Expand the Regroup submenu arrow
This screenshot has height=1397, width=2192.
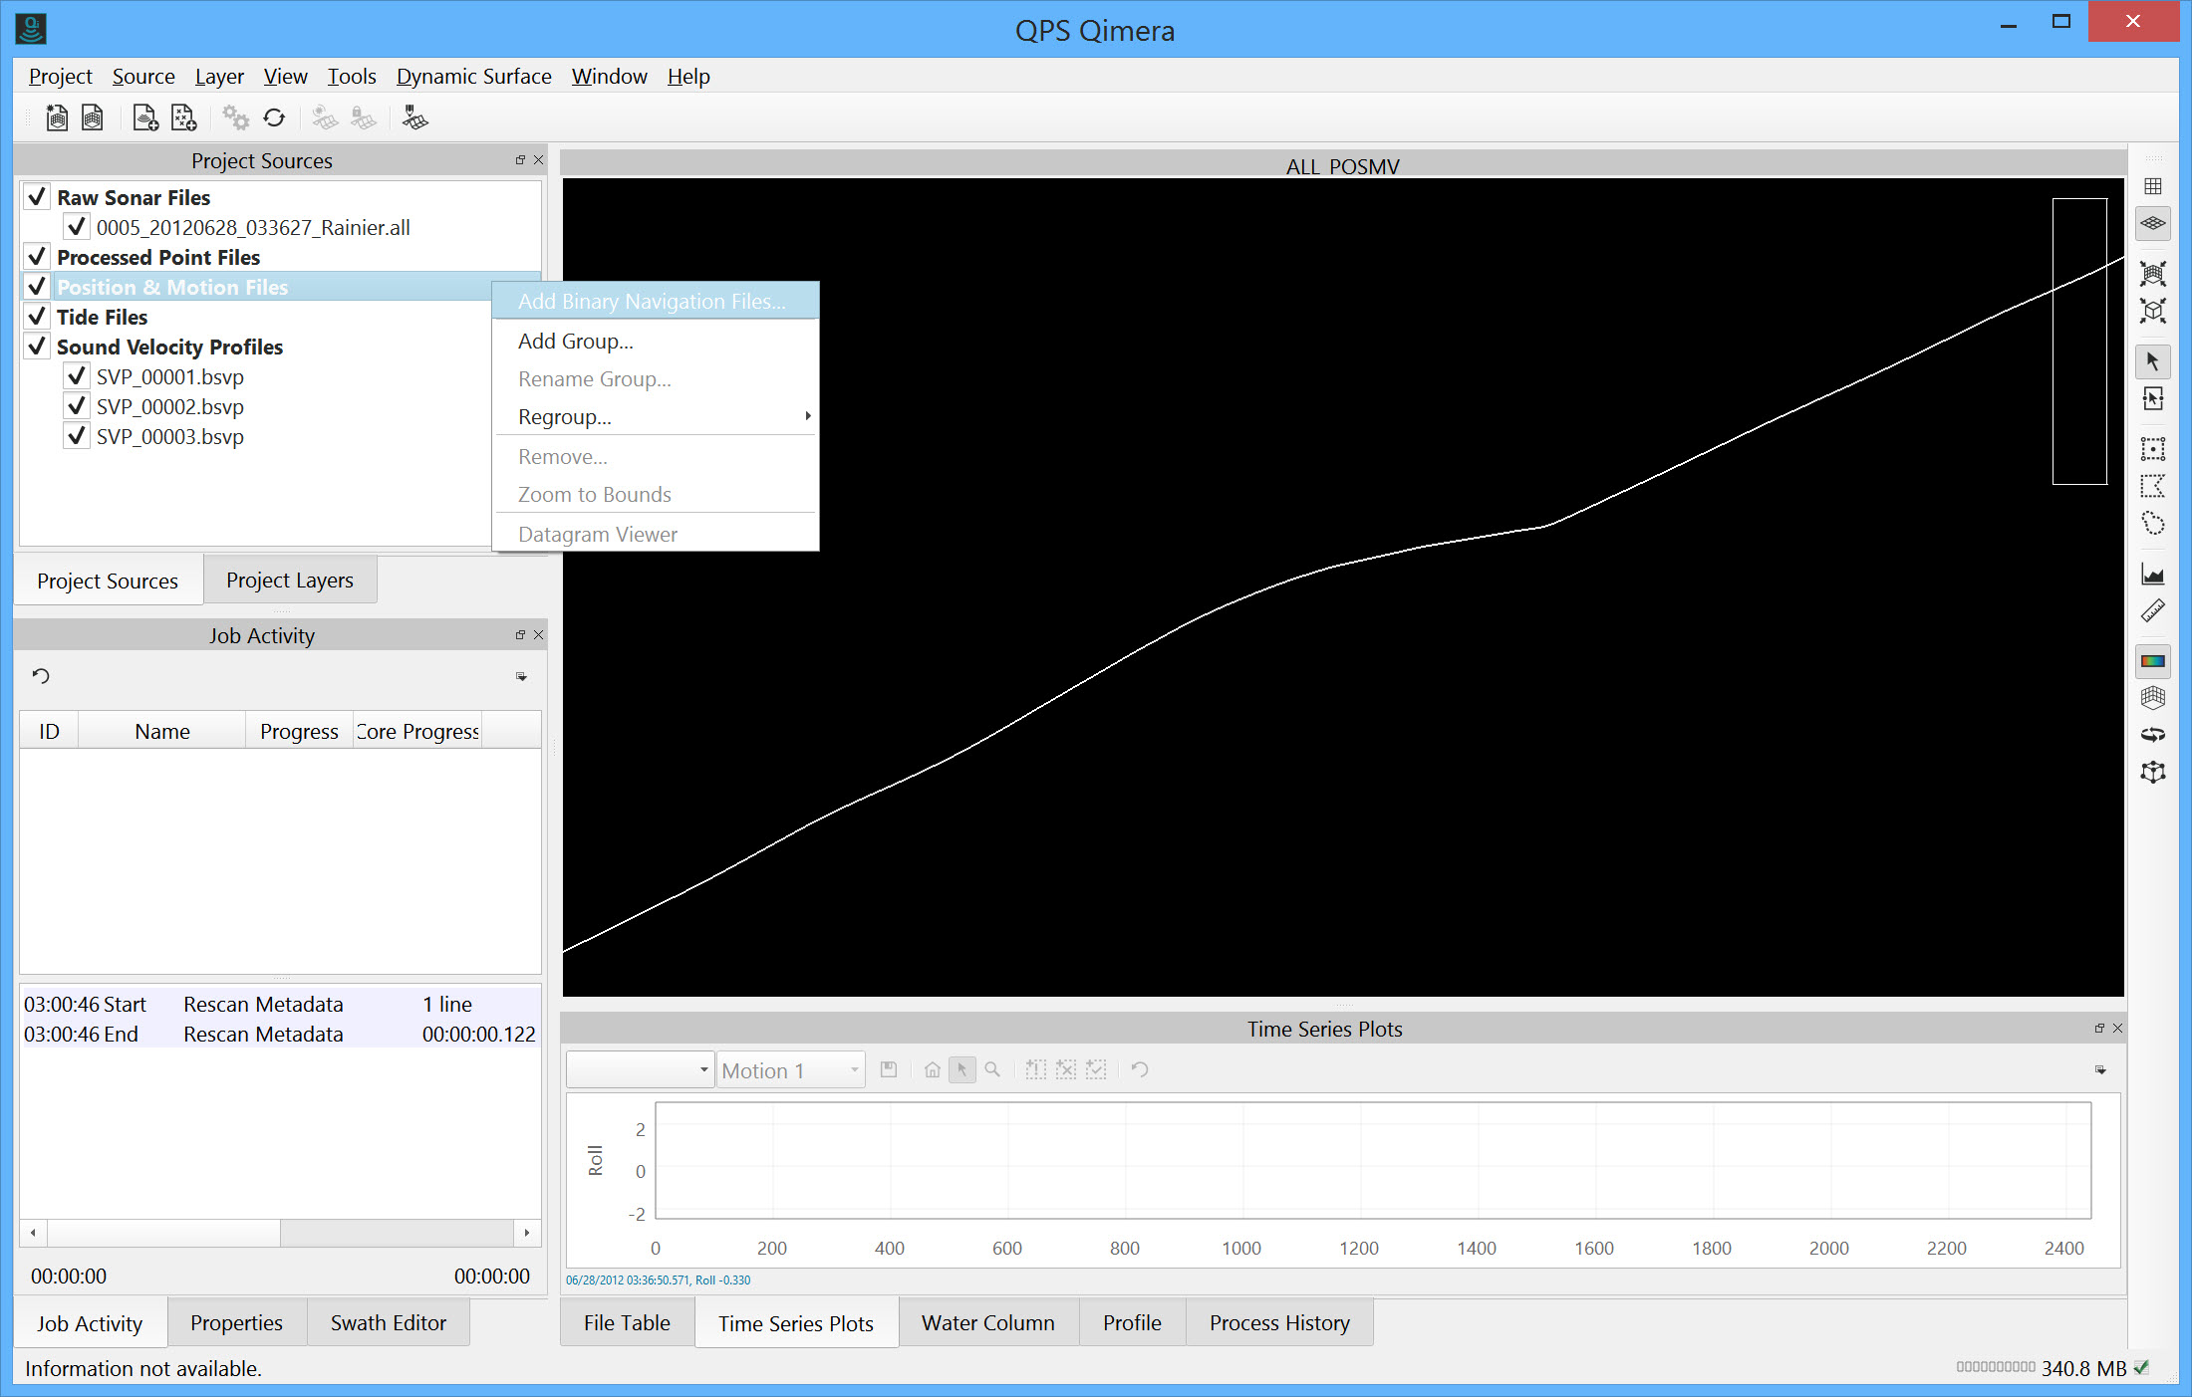click(x=807, y=416)
